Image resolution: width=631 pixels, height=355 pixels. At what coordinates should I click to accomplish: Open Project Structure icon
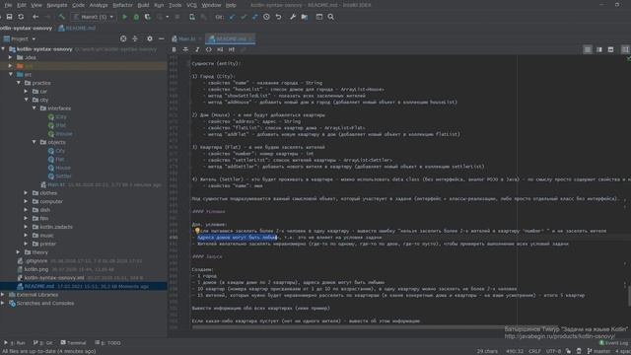[305, 17]
